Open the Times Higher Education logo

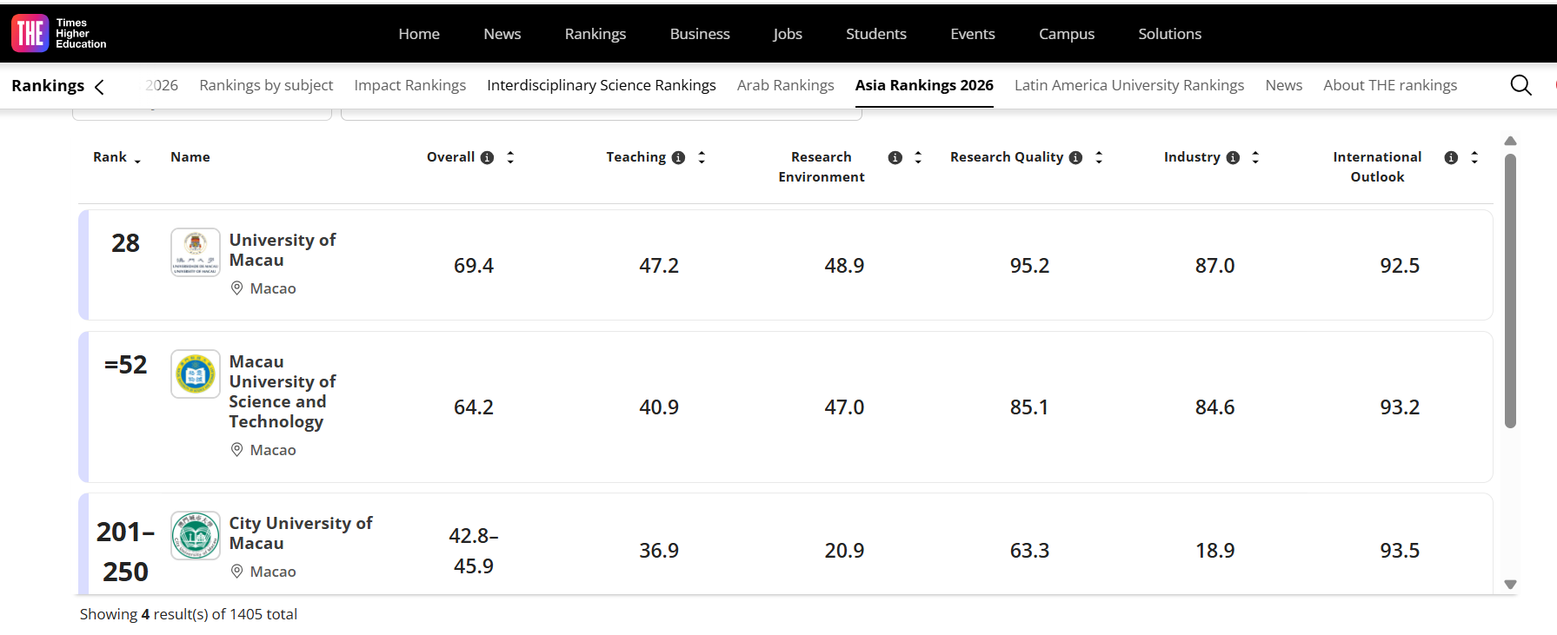[59, 33]
